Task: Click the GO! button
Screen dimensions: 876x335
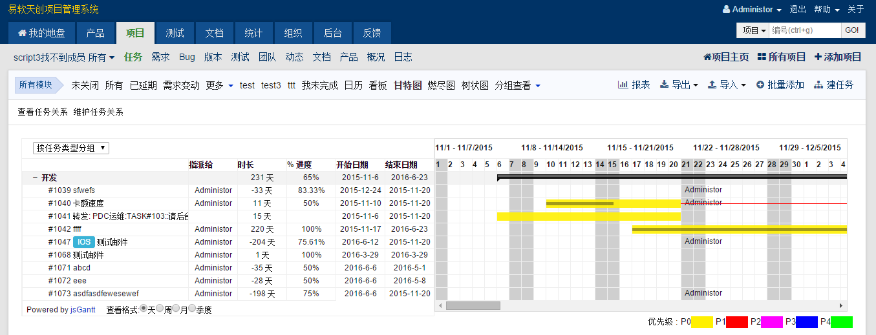Action: coord(852,30)
